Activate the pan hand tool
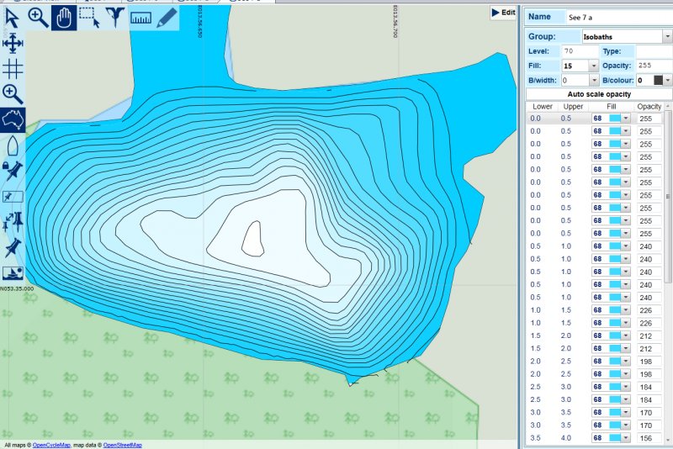The height and width of the screenshot is (449, 673). click(x=63, y=18)
